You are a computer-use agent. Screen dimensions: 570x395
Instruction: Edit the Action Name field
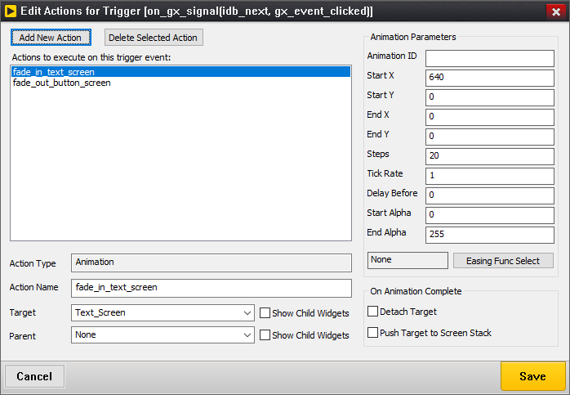(211, 288)
